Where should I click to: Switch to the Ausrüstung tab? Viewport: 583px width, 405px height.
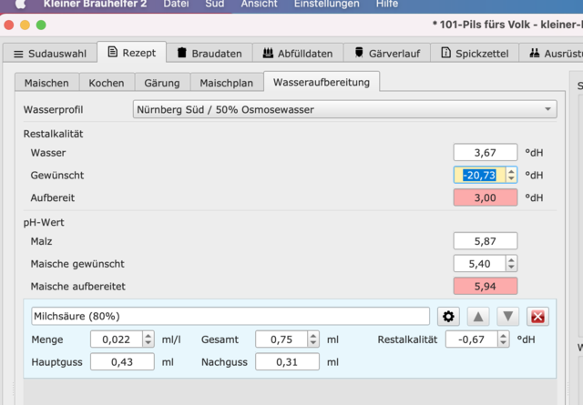[x=551, y=54]
